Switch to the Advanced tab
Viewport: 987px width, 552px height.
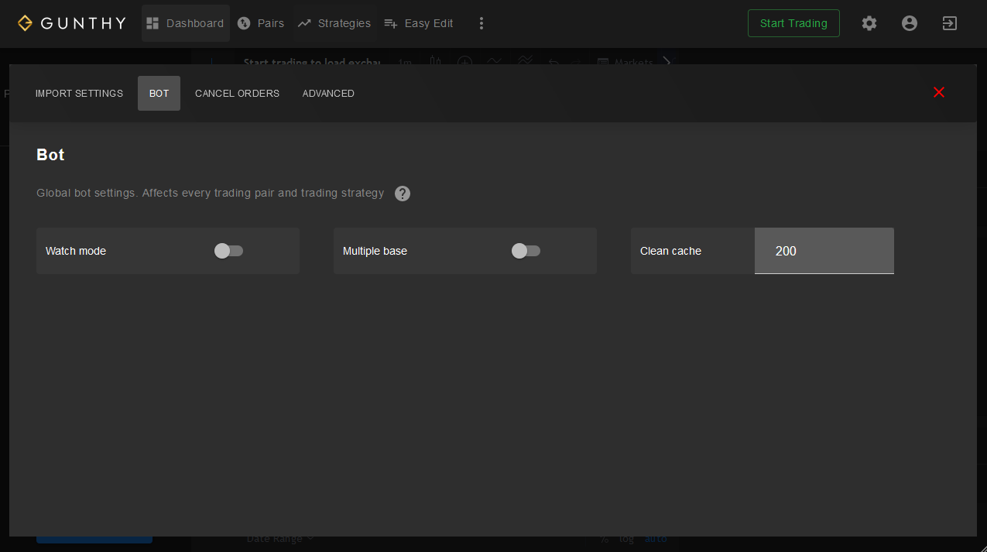(x=328, y=94)
